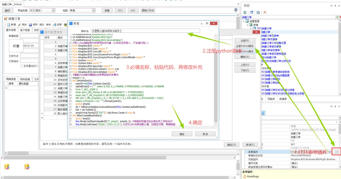Click the green check icon beside project search
Screen dimensions: 341x179
pyautogui.click(x=337, y=17)
